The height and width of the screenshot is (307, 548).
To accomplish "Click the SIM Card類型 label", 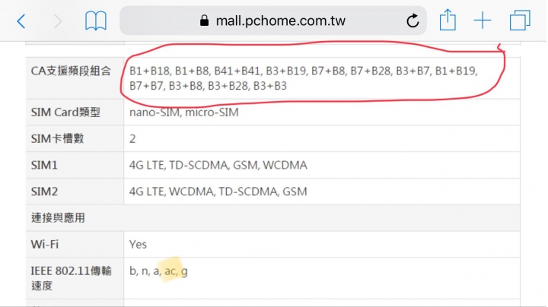I will [65, 112].
